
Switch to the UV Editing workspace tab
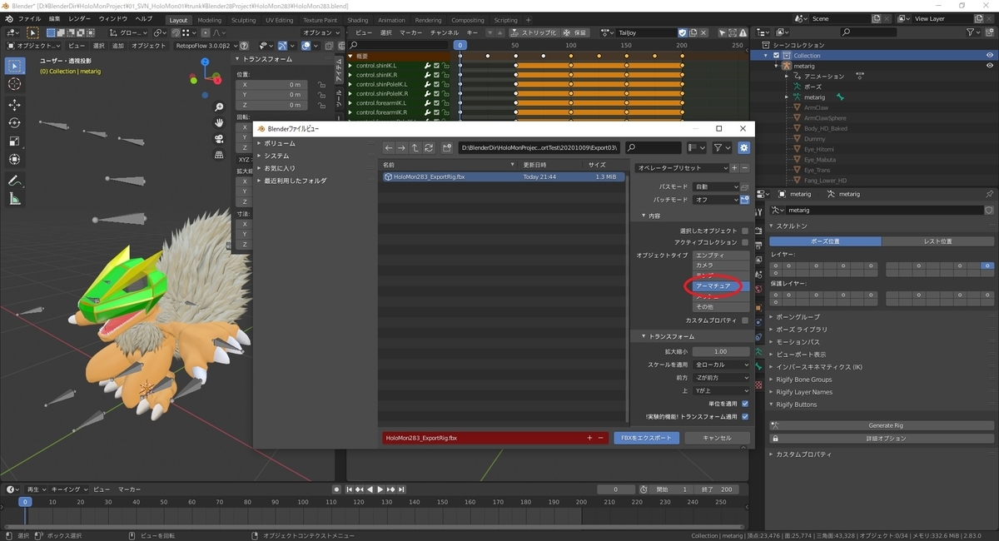point(279,20)
